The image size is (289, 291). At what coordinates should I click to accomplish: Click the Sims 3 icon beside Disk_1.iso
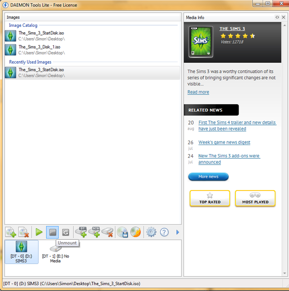[10, 50]
